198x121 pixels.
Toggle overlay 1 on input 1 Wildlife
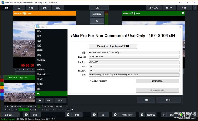(x=5, y=110)
